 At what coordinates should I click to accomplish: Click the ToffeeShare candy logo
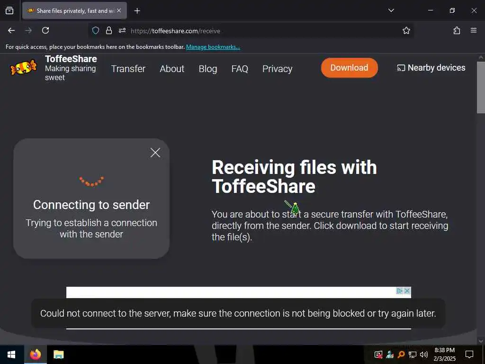coord(24,67)
